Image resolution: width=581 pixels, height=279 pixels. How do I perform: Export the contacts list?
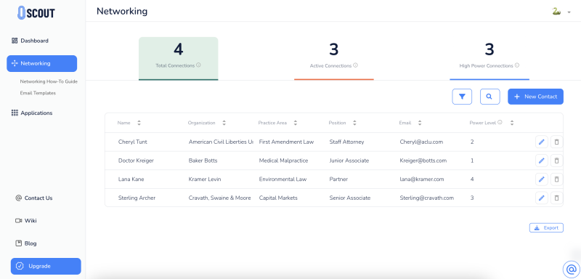546,228
